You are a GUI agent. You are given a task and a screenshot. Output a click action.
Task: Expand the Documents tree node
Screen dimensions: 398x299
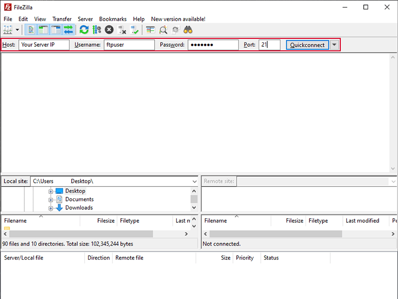point(51,200)
